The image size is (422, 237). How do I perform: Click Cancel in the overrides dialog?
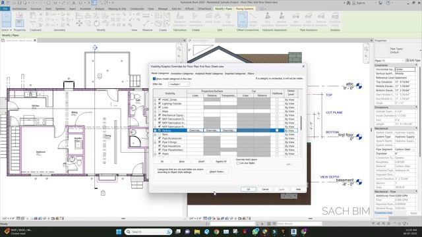[265, 190]
